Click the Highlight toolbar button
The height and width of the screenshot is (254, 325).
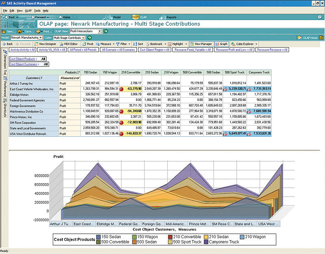pos(175,44)
